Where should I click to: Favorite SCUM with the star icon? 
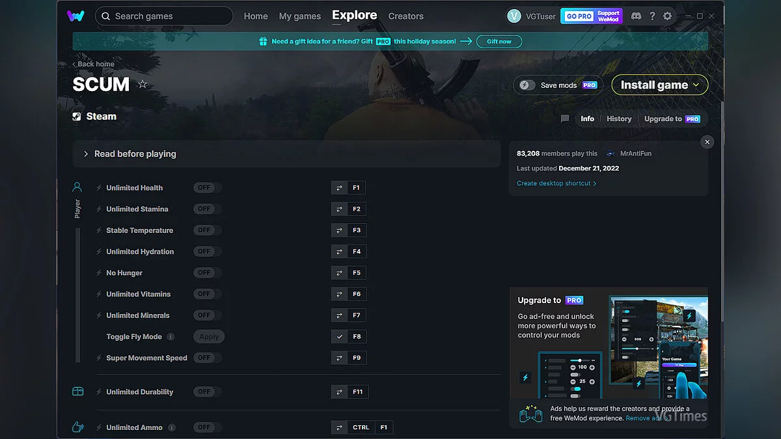pos(143,84)
